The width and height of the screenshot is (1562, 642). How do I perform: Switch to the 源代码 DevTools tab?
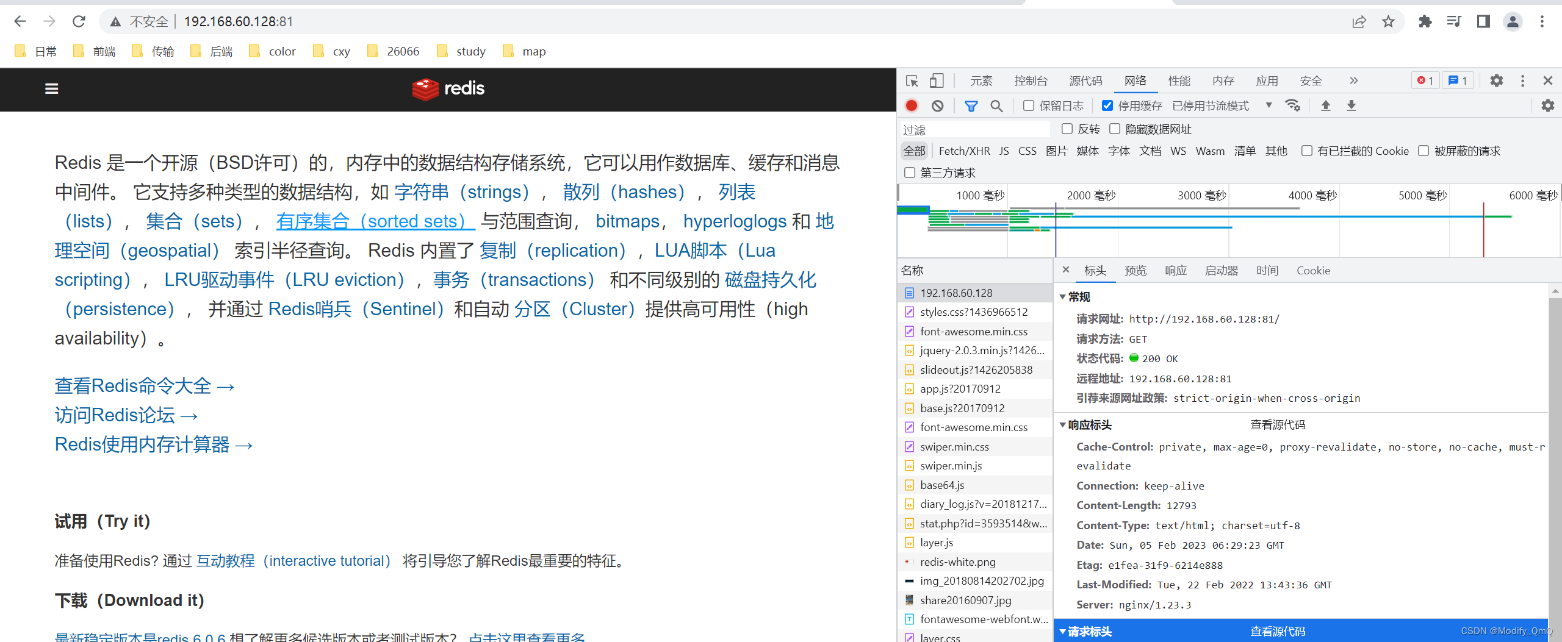(x=1086, y=80)
